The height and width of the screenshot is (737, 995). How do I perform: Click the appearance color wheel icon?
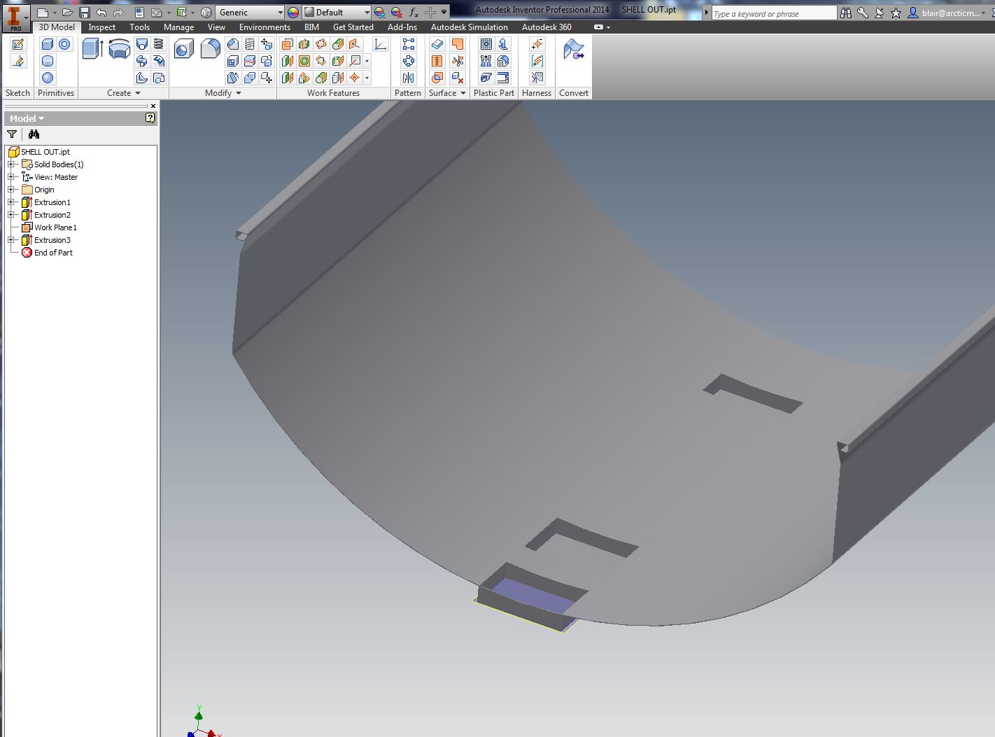tap(293, 13)
